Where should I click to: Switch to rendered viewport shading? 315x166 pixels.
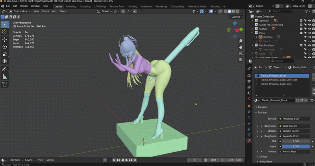pyautogui.click(x=237, y=11)
